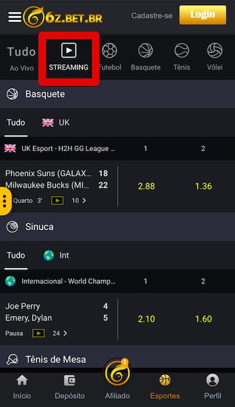235x407 pixels.
Task: Switch to the Int tab under Sinuca
Action: [x=56, y=255]
